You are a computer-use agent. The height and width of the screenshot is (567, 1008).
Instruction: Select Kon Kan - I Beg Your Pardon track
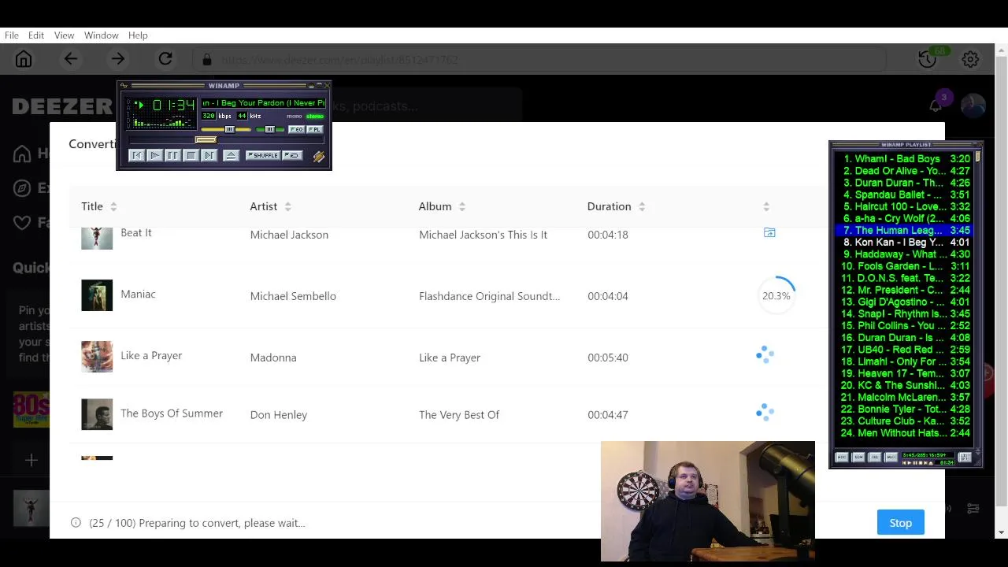(x=904, y=242)
